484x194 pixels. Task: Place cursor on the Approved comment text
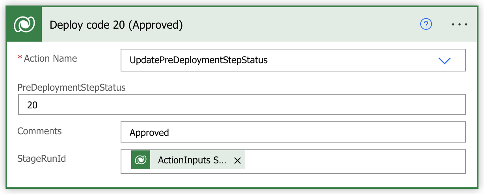click(149, 133)
